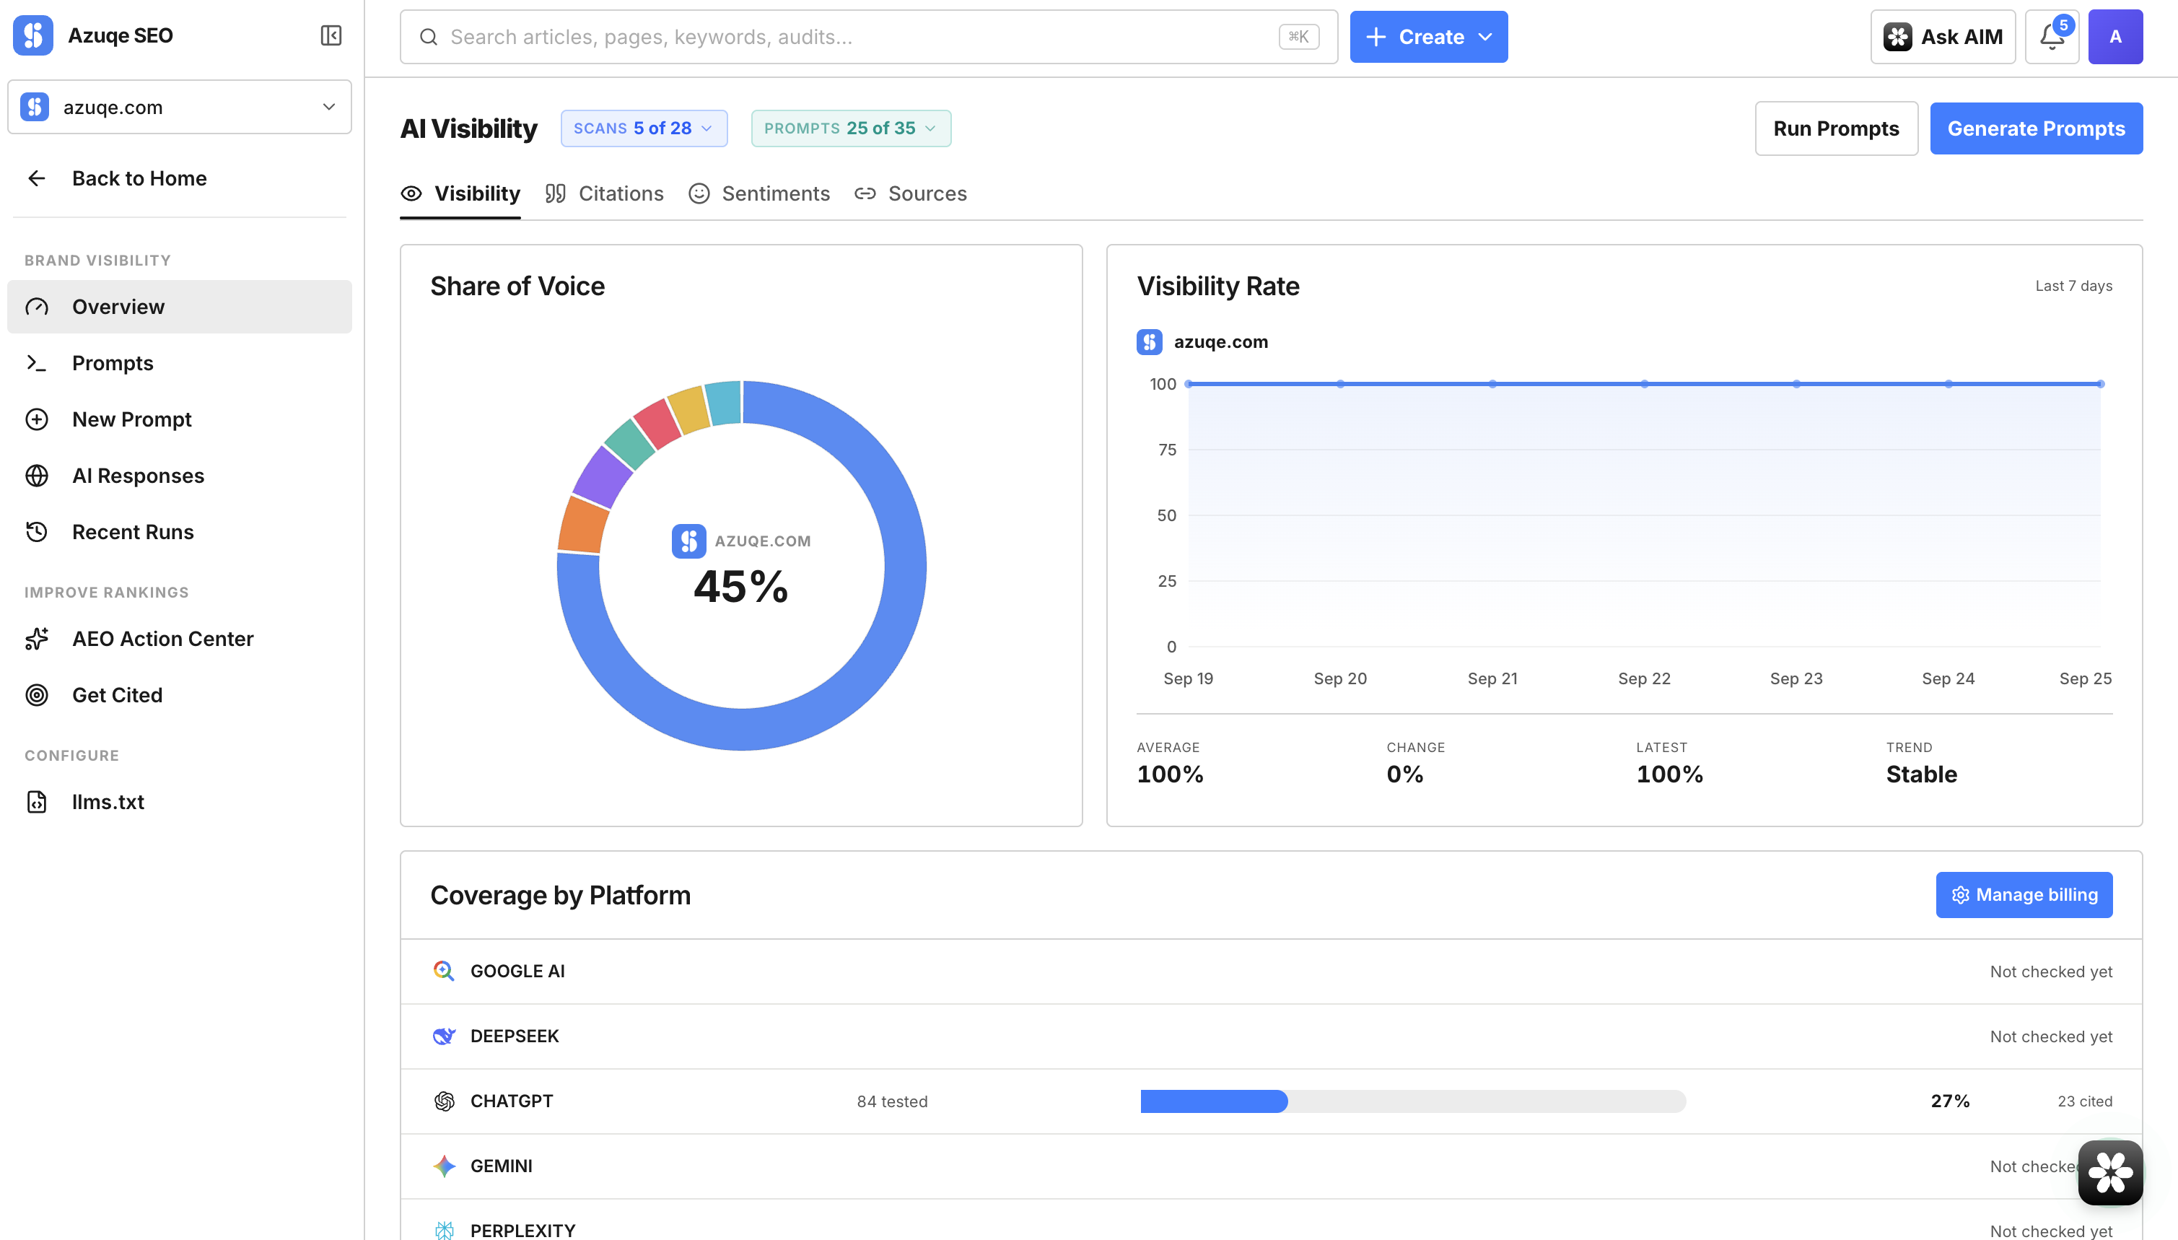The height and width of the screenshot is (1240, 2178).
Task: Click the Sentiments smiley icon
Action: pyautogui.click(x=699, y=194)
